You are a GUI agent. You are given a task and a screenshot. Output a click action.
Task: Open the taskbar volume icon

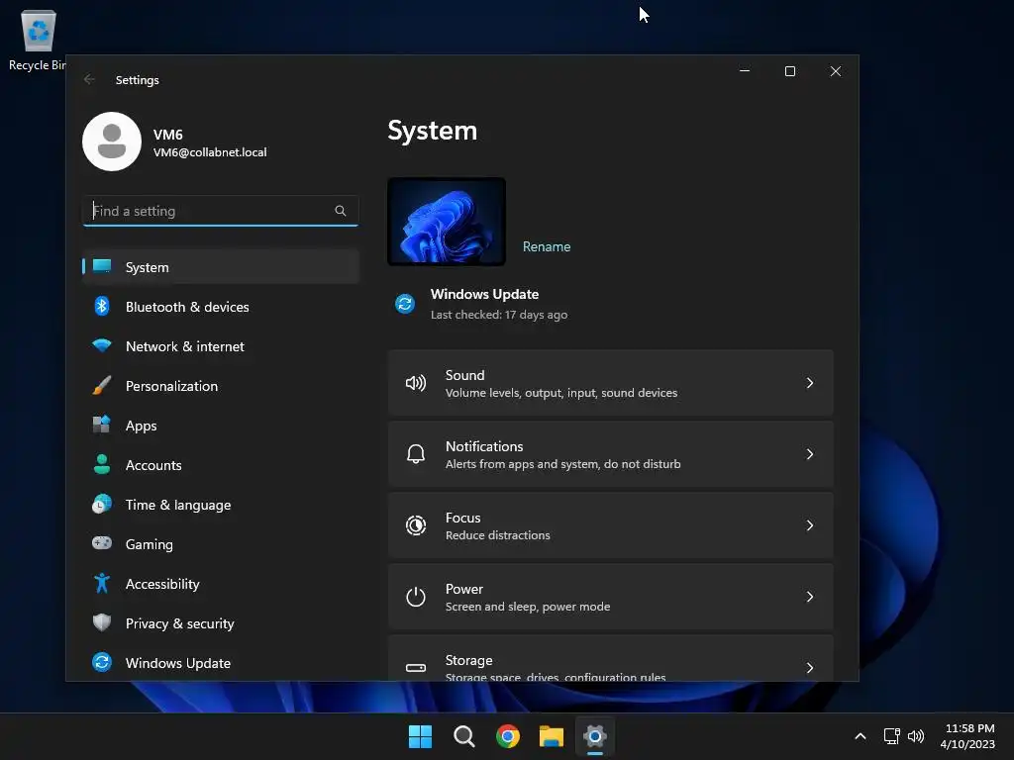pos(916,736)
